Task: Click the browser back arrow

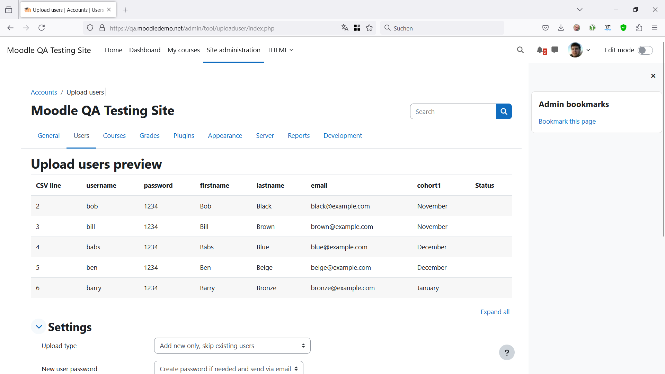Action: pos(10,28)
